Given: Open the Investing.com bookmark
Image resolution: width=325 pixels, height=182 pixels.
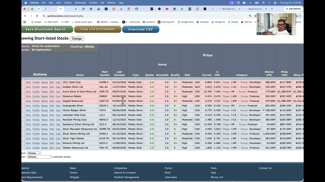Looking at the screenshot, I should 166,22.
